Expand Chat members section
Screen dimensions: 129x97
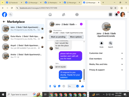click(106, 59)
